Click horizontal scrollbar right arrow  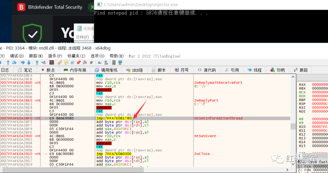[x=287, y=170]
